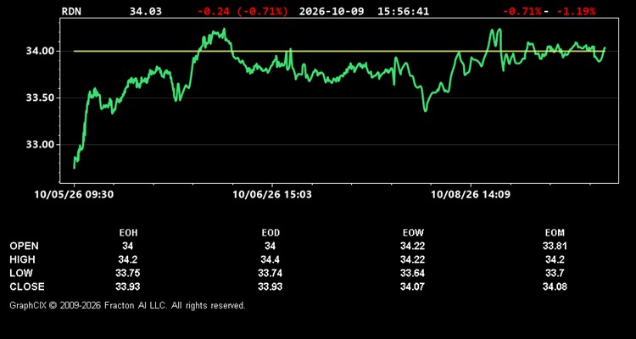Click the 2026-10-09 date in header

click(x=332, y=11)
